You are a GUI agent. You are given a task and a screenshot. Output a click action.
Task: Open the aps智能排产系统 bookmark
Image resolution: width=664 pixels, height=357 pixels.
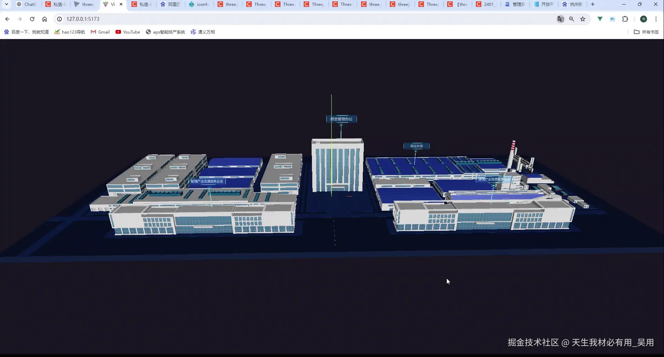tap(165, 32)
